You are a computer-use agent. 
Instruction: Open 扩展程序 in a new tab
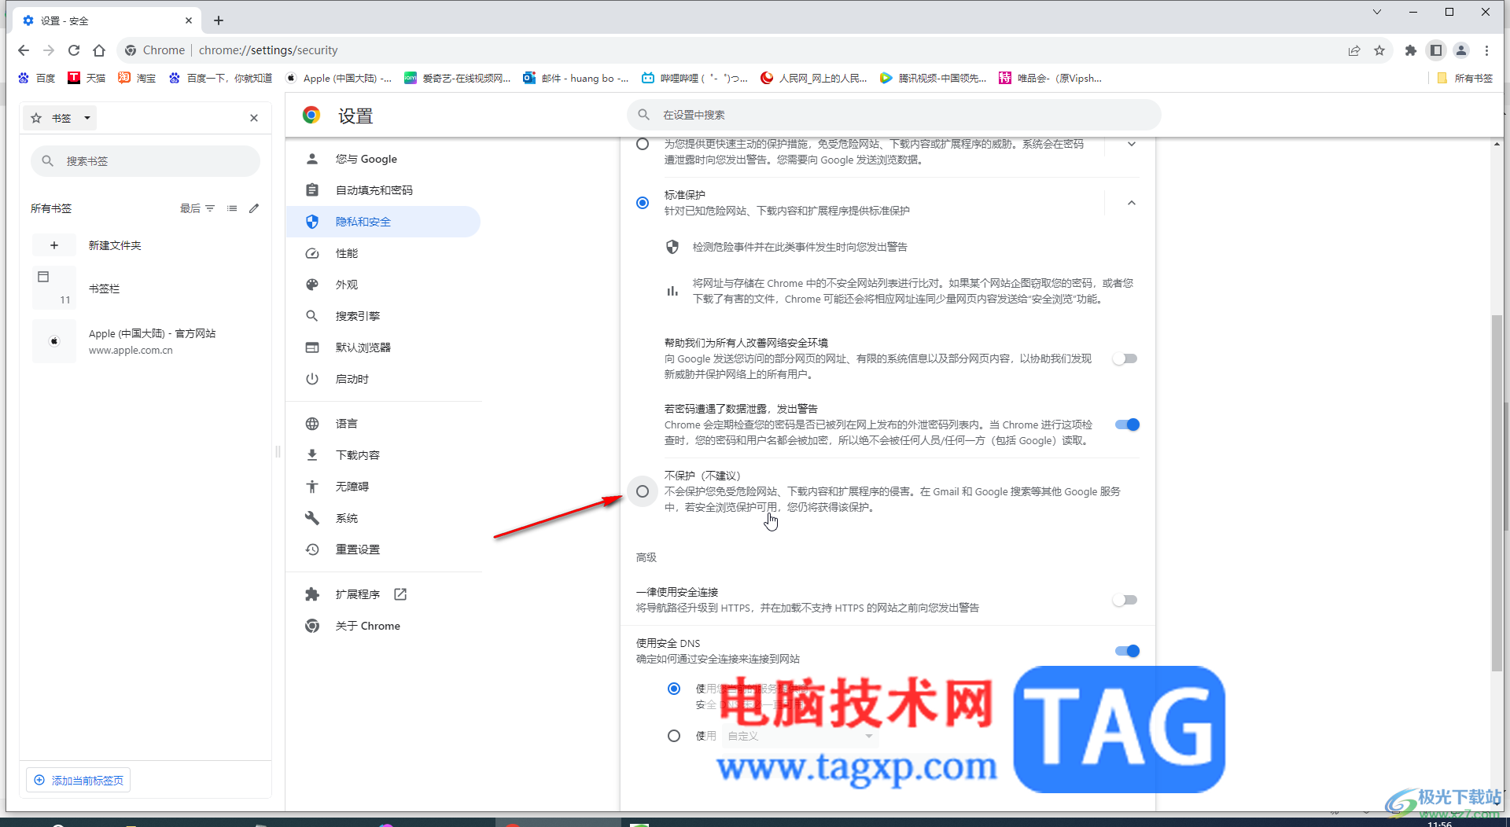pos(384,594)
